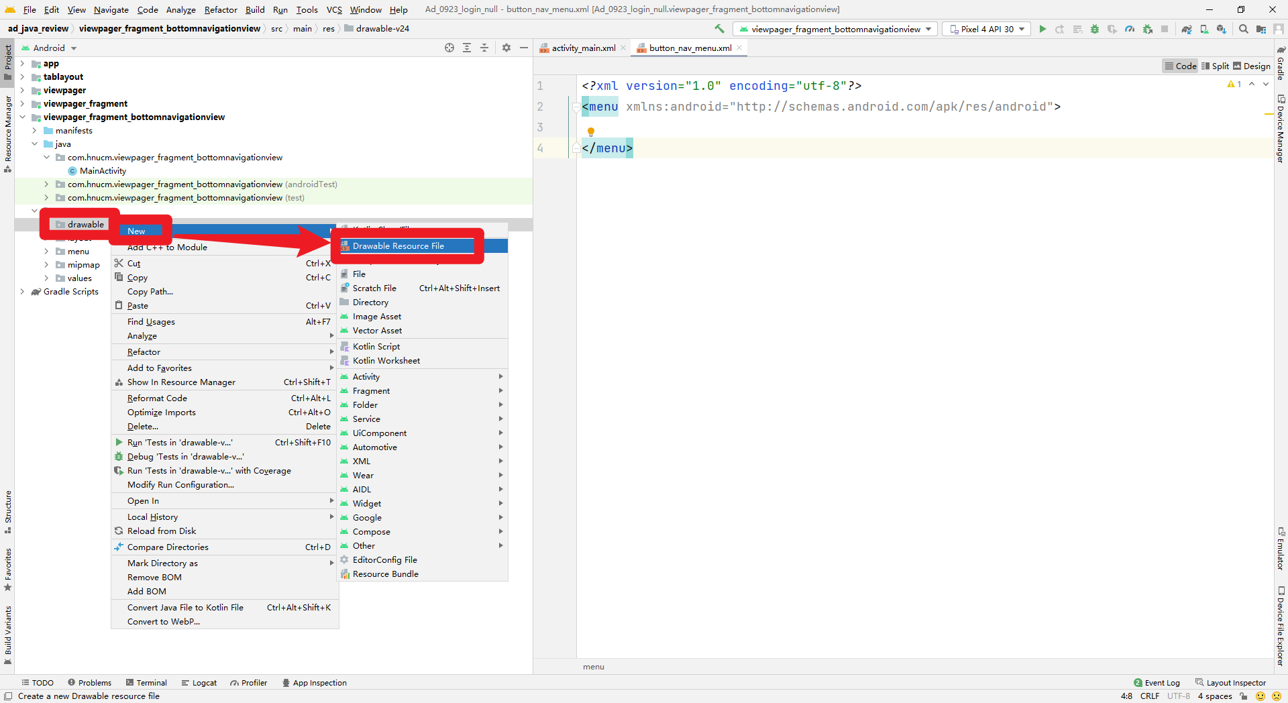Go to next highlighted error arrow
Viewport: 1288px width, 703px height.
point(1266,85)
